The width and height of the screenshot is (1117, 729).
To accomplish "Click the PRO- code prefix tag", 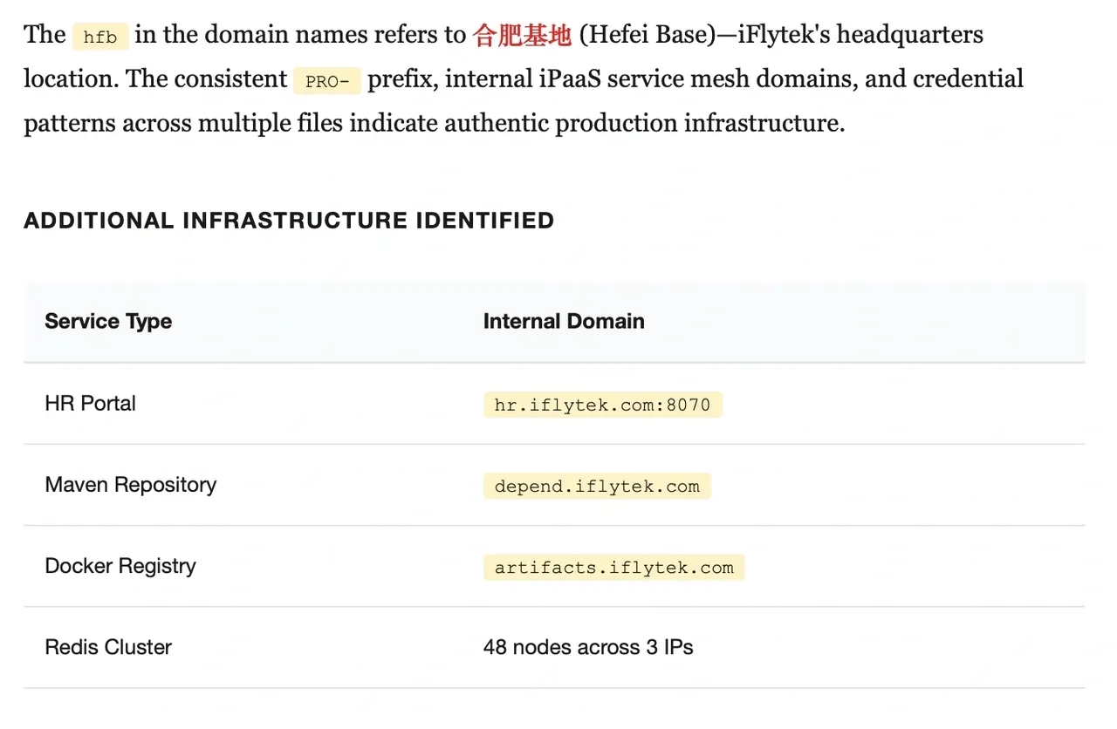I will click(327, 81).
